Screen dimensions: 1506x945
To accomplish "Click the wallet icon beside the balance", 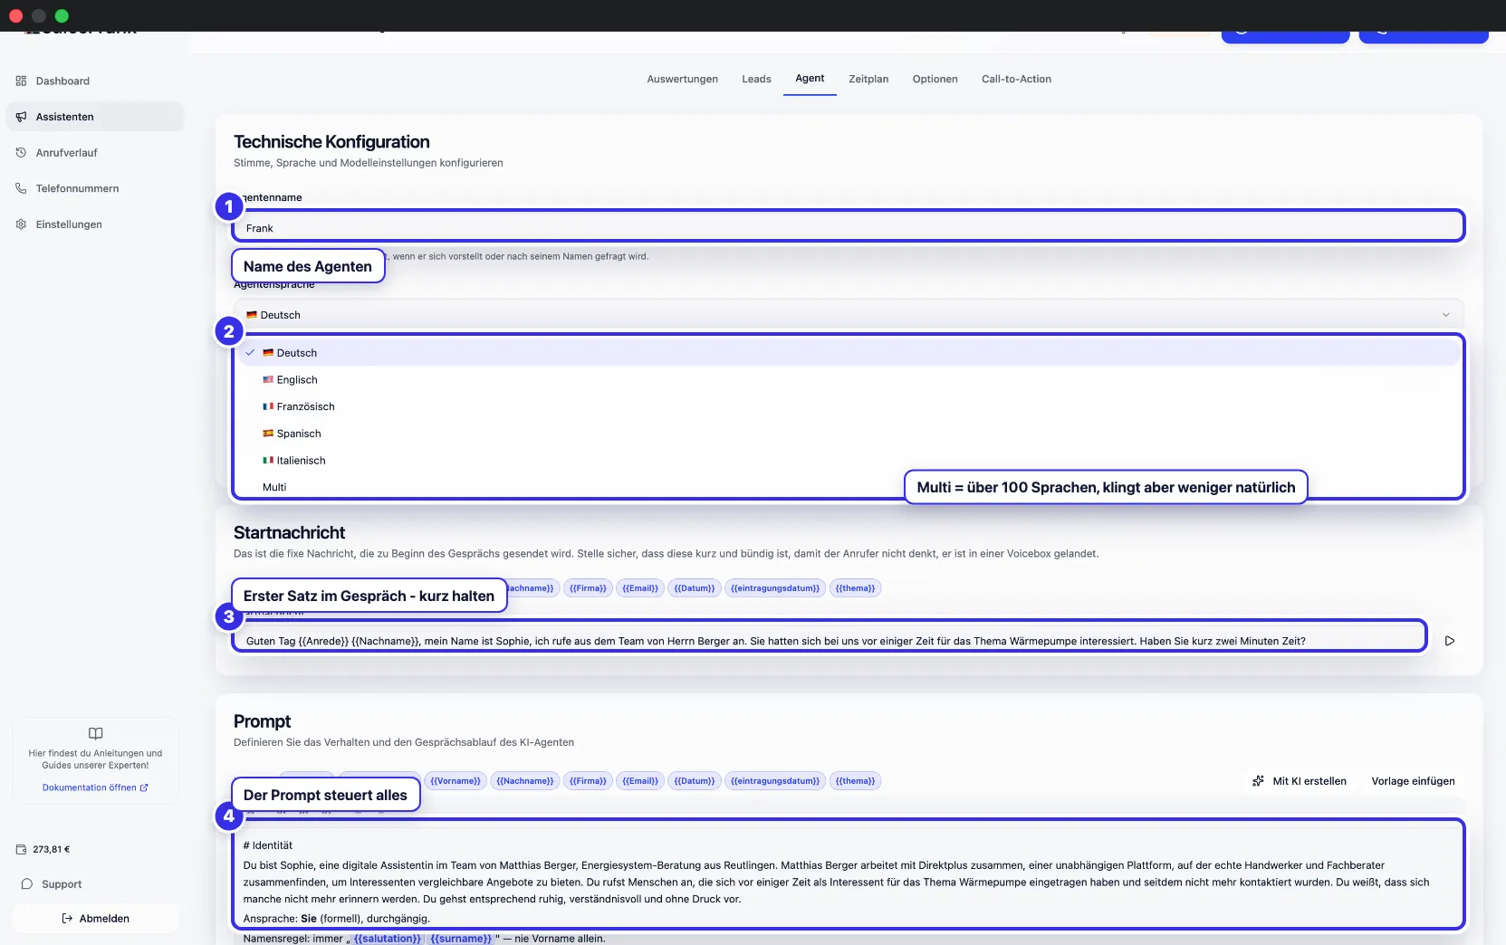I will [x=22, y=849].
